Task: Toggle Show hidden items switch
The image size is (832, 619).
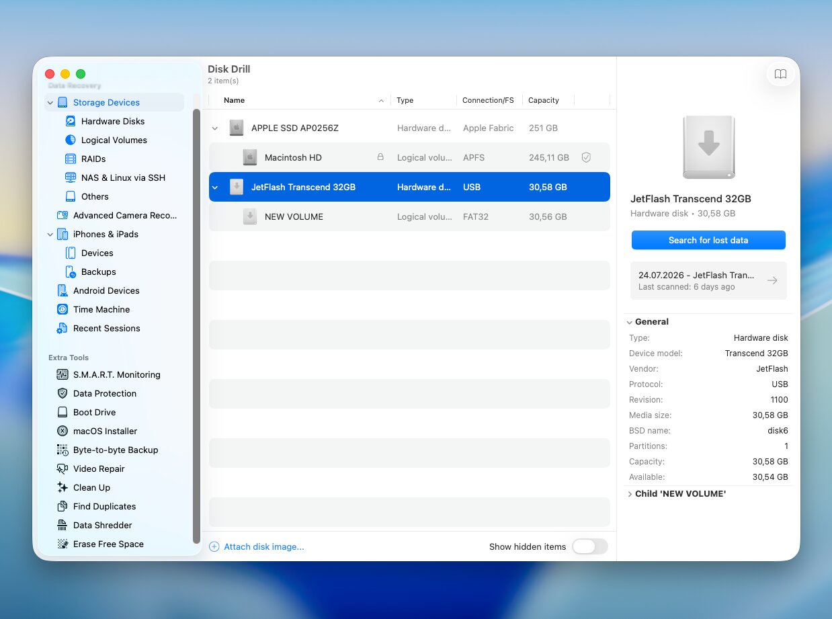Action: coord(590,546)
